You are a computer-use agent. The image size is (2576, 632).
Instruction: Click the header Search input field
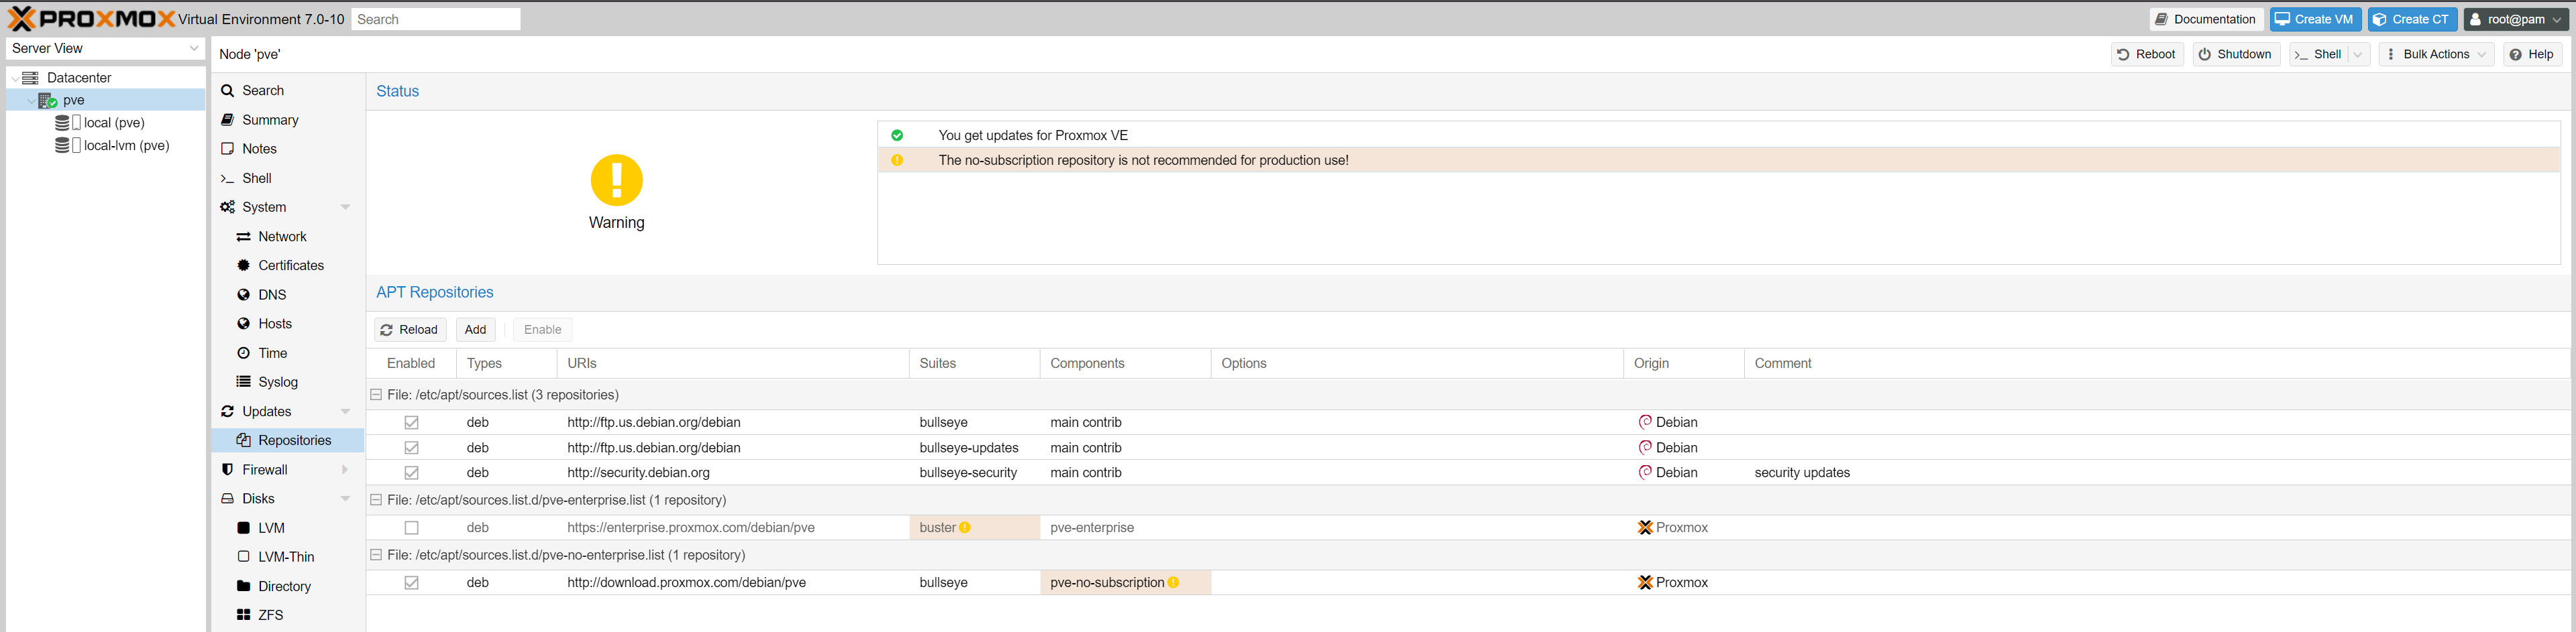[435, 19]
